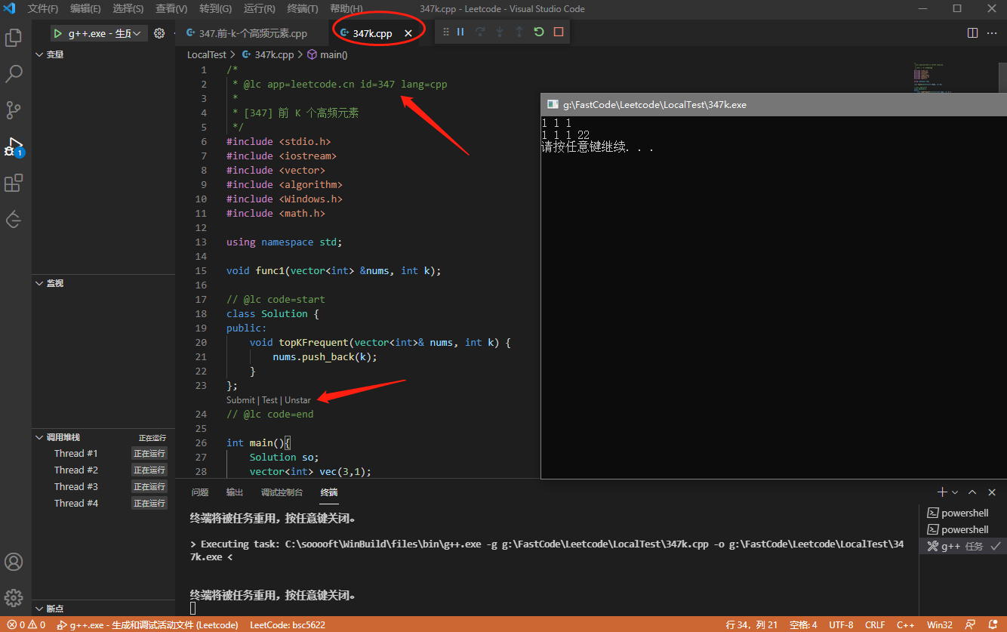The image size is (1007, 632).
Task: Open the LocalTest breadcrumb
Action: click(x=207, y=54)
